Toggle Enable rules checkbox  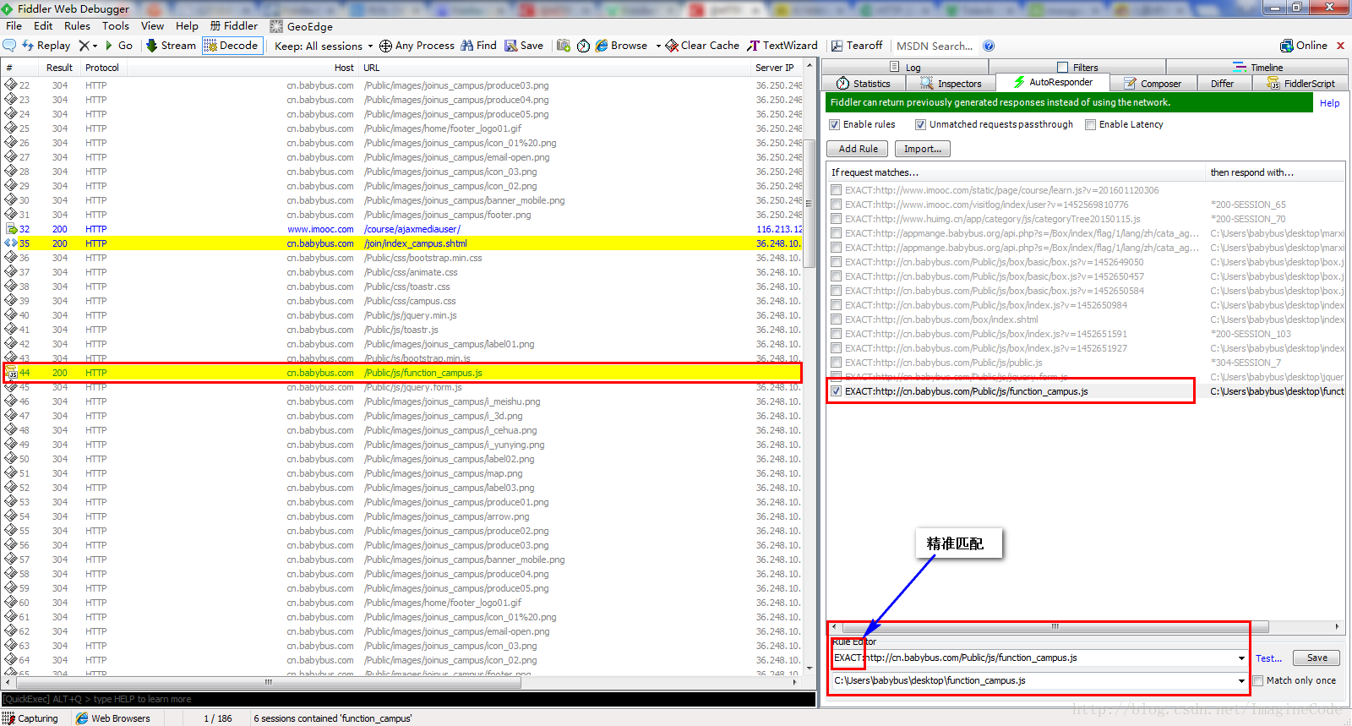click(x=834, y=124)
